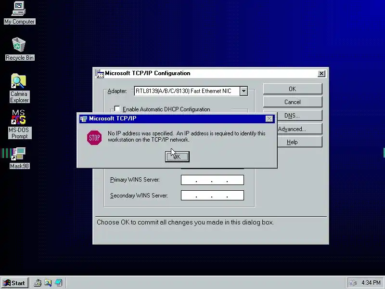Select the Calmira Explorer shortcut

pyautogui.click(x=19, y=88)
